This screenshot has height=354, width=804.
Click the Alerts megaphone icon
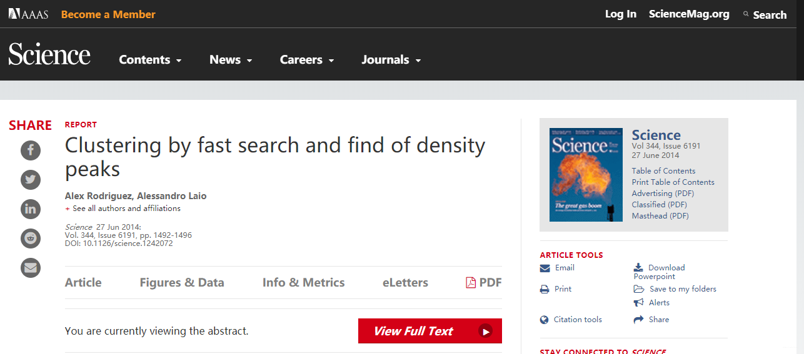[x=639, y=303]
